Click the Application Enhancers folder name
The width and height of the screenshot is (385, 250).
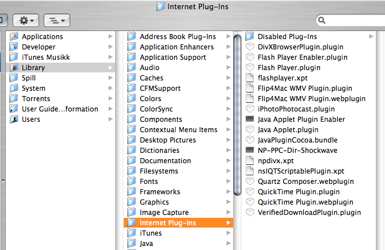(x=177, y=47)
